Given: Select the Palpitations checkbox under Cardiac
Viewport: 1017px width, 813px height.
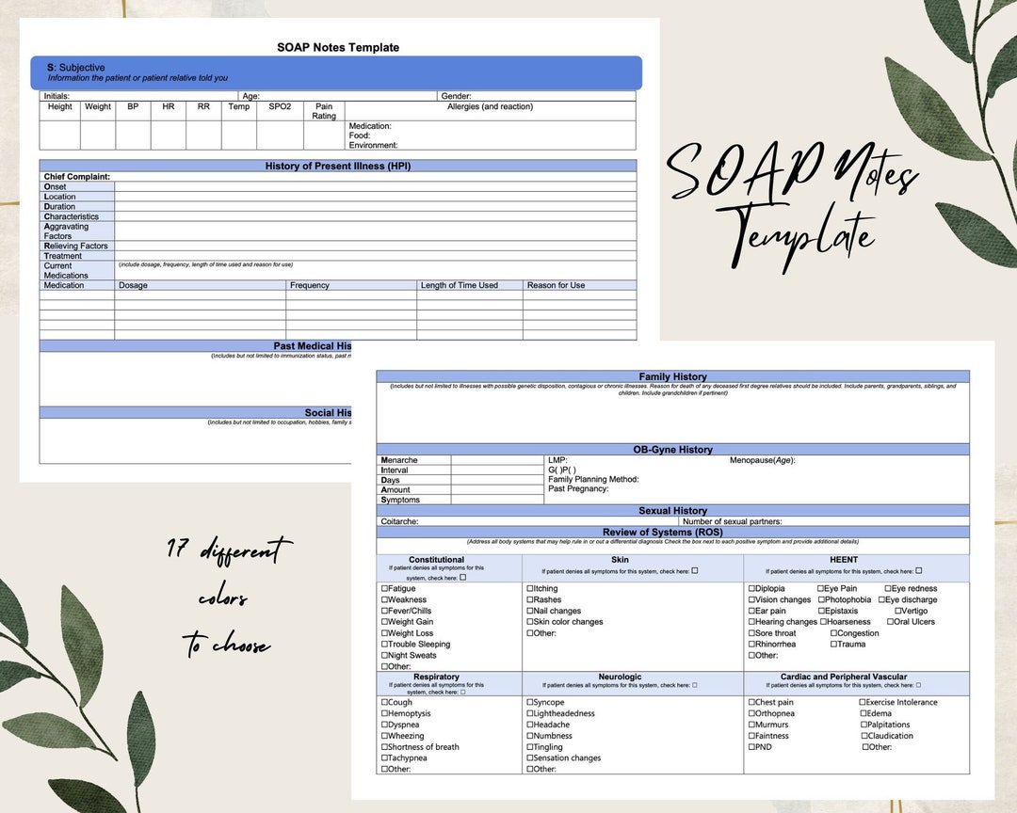Looking at the screenshot, I should tap(864, 724).
